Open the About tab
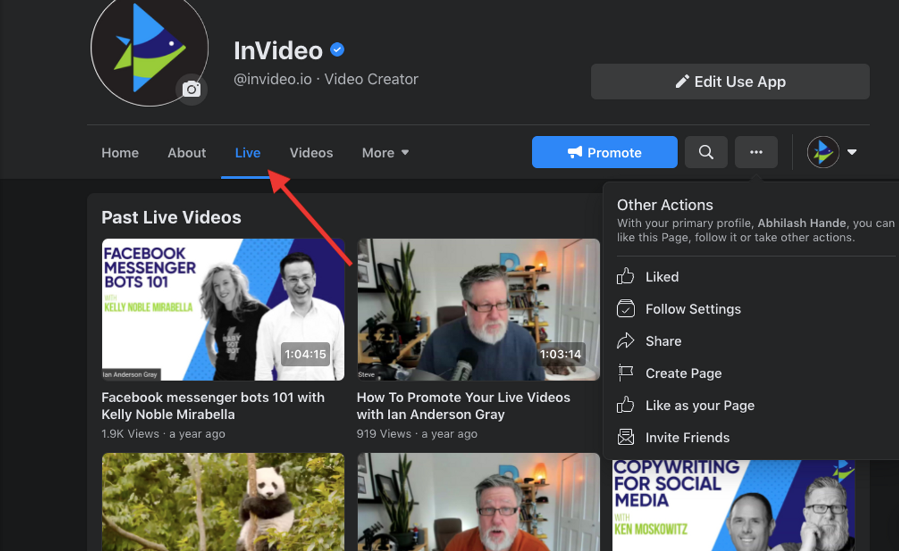This screenshot has height=551, width=899. [187, 153]
